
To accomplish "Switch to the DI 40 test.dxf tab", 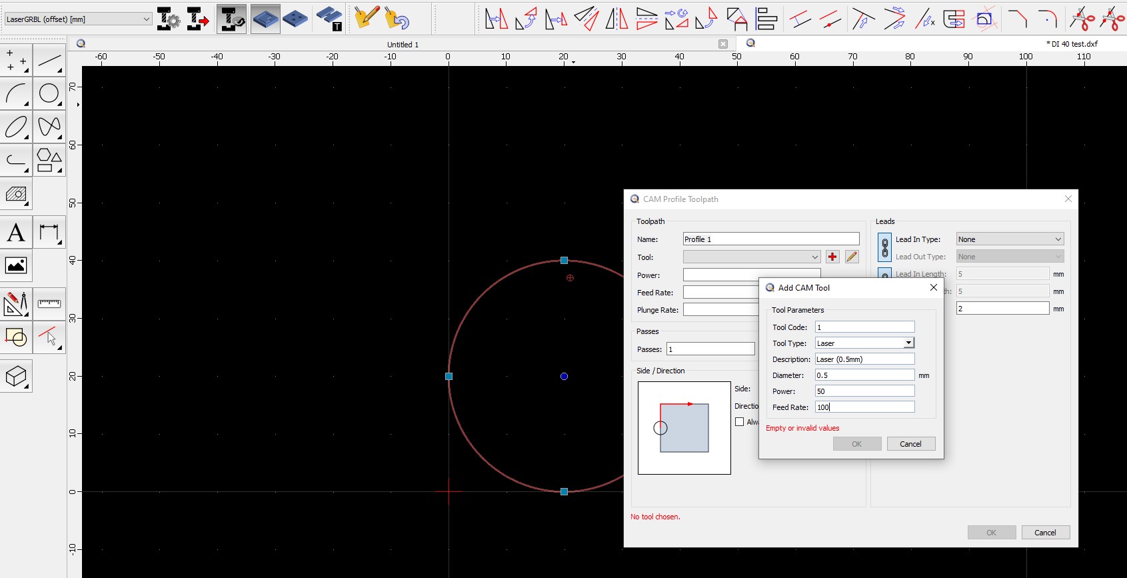I will tap(1072, 44).
